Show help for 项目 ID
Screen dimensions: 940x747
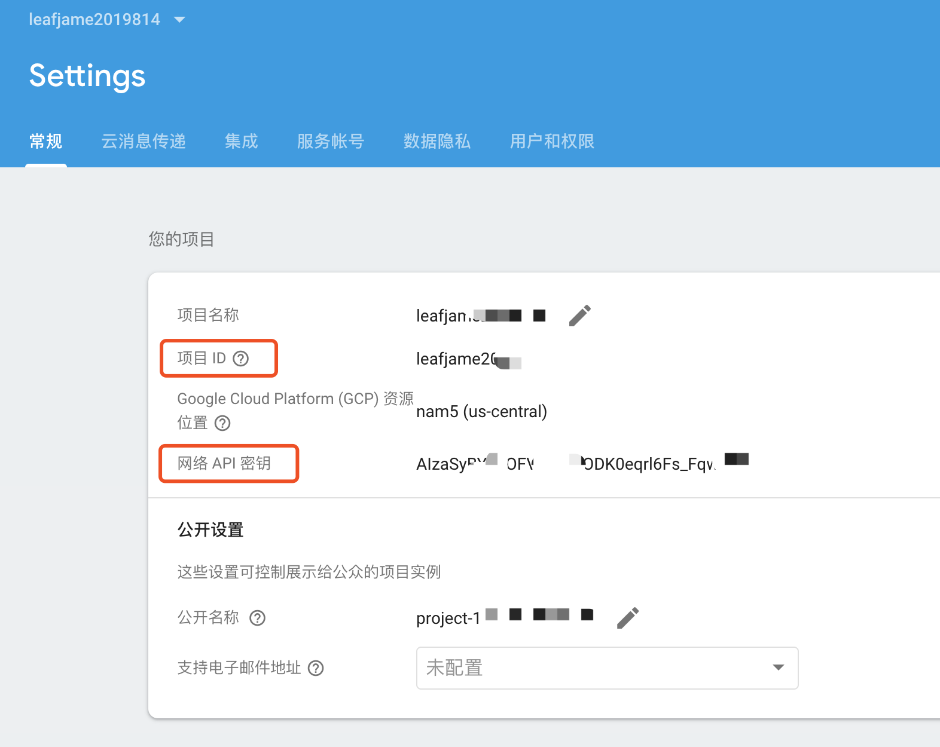click(241, 359)
